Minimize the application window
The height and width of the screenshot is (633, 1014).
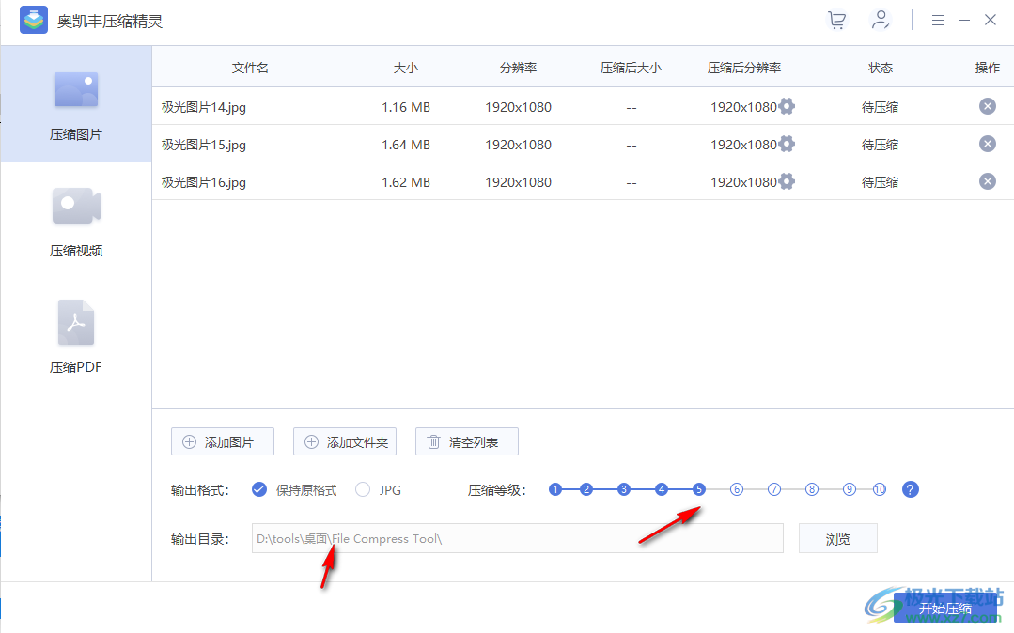coord(964,20)
